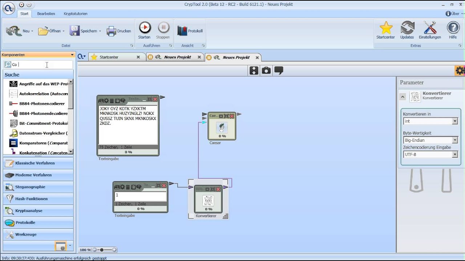Click the Konvertierer icon in Parameter panel

click(x=415, y=97)
